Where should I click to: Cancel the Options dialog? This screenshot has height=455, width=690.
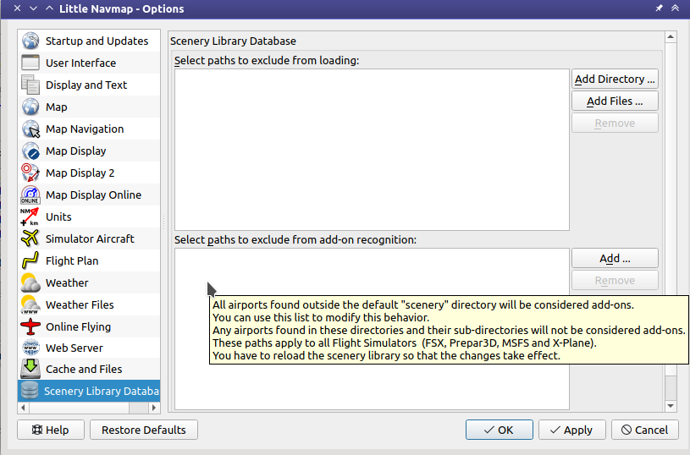point(644,430)
